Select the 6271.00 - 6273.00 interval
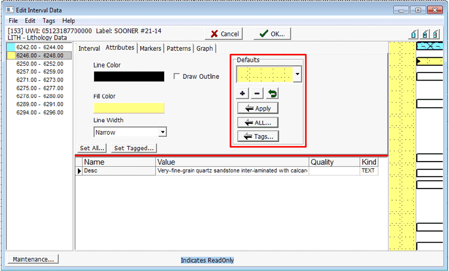 (x=39, y=80)
